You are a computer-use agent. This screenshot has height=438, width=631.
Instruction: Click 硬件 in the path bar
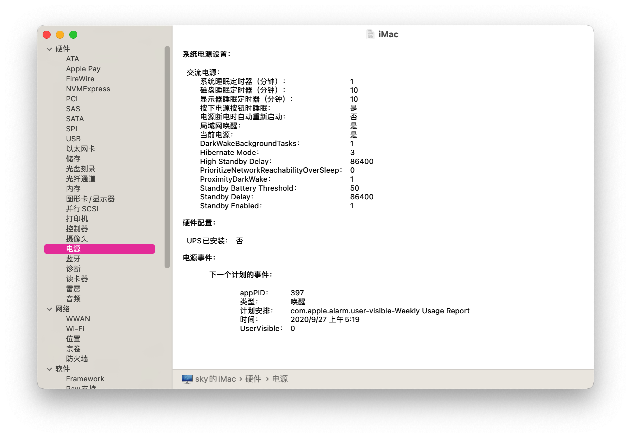253,379
